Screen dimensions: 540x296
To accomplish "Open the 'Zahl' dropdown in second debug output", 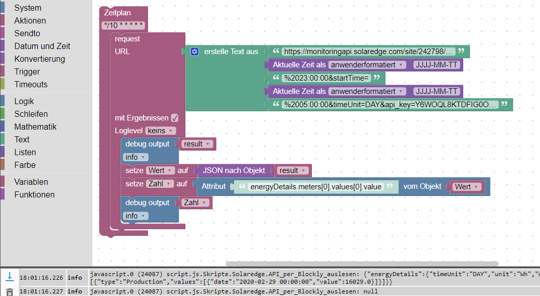I will [195, 203].
